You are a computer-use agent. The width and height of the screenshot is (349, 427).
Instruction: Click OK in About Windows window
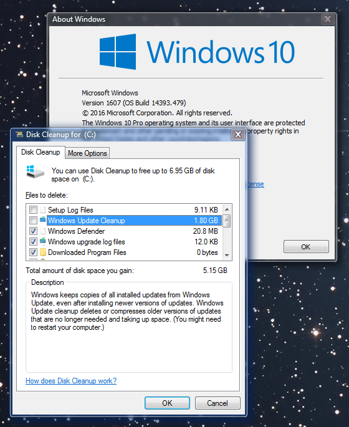(x=306, y=247)
